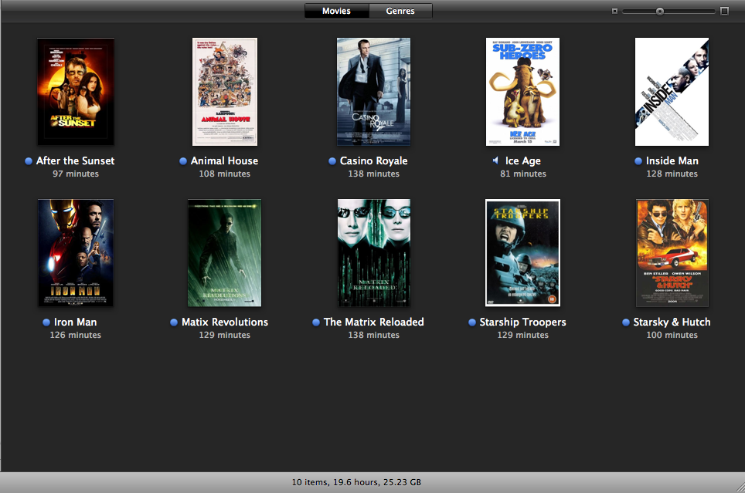Click The Matrix Reloaded title text
The height and width of the screenshot is (493, 745).
coord(374,322)
